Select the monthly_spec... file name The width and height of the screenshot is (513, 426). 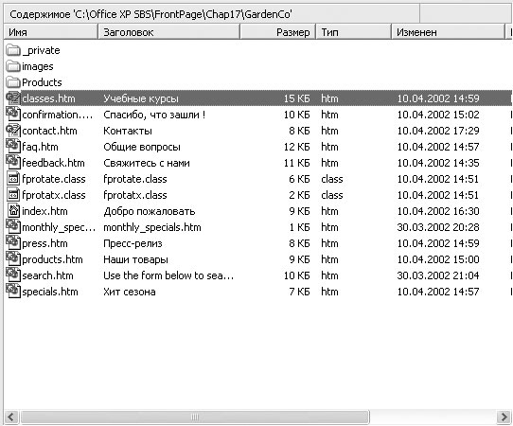pos(59,227)
